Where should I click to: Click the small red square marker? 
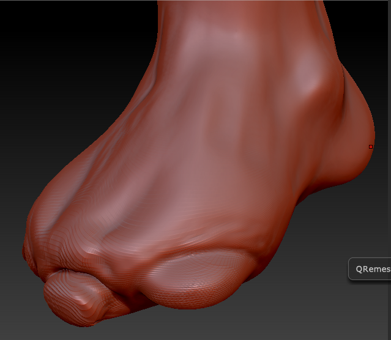[371, 147]
